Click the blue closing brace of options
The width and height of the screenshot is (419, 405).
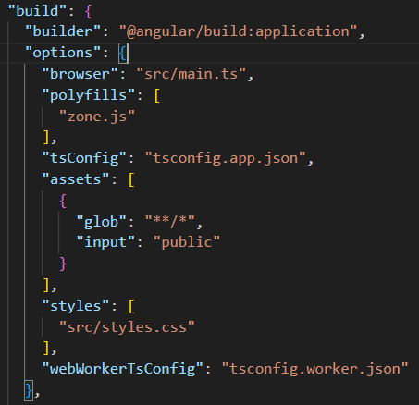pyautogui.click(x=29, y=391)
